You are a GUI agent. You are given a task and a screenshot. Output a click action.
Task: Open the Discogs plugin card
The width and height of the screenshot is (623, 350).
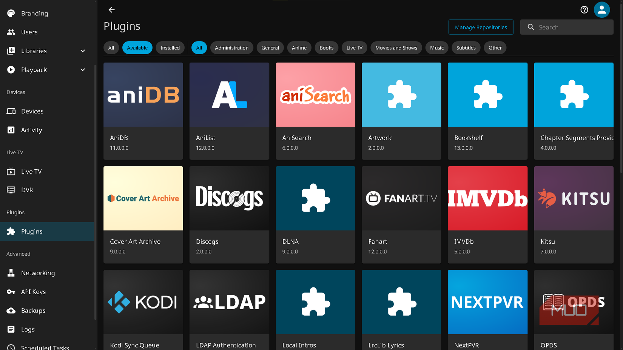click(x=230, y=215)
